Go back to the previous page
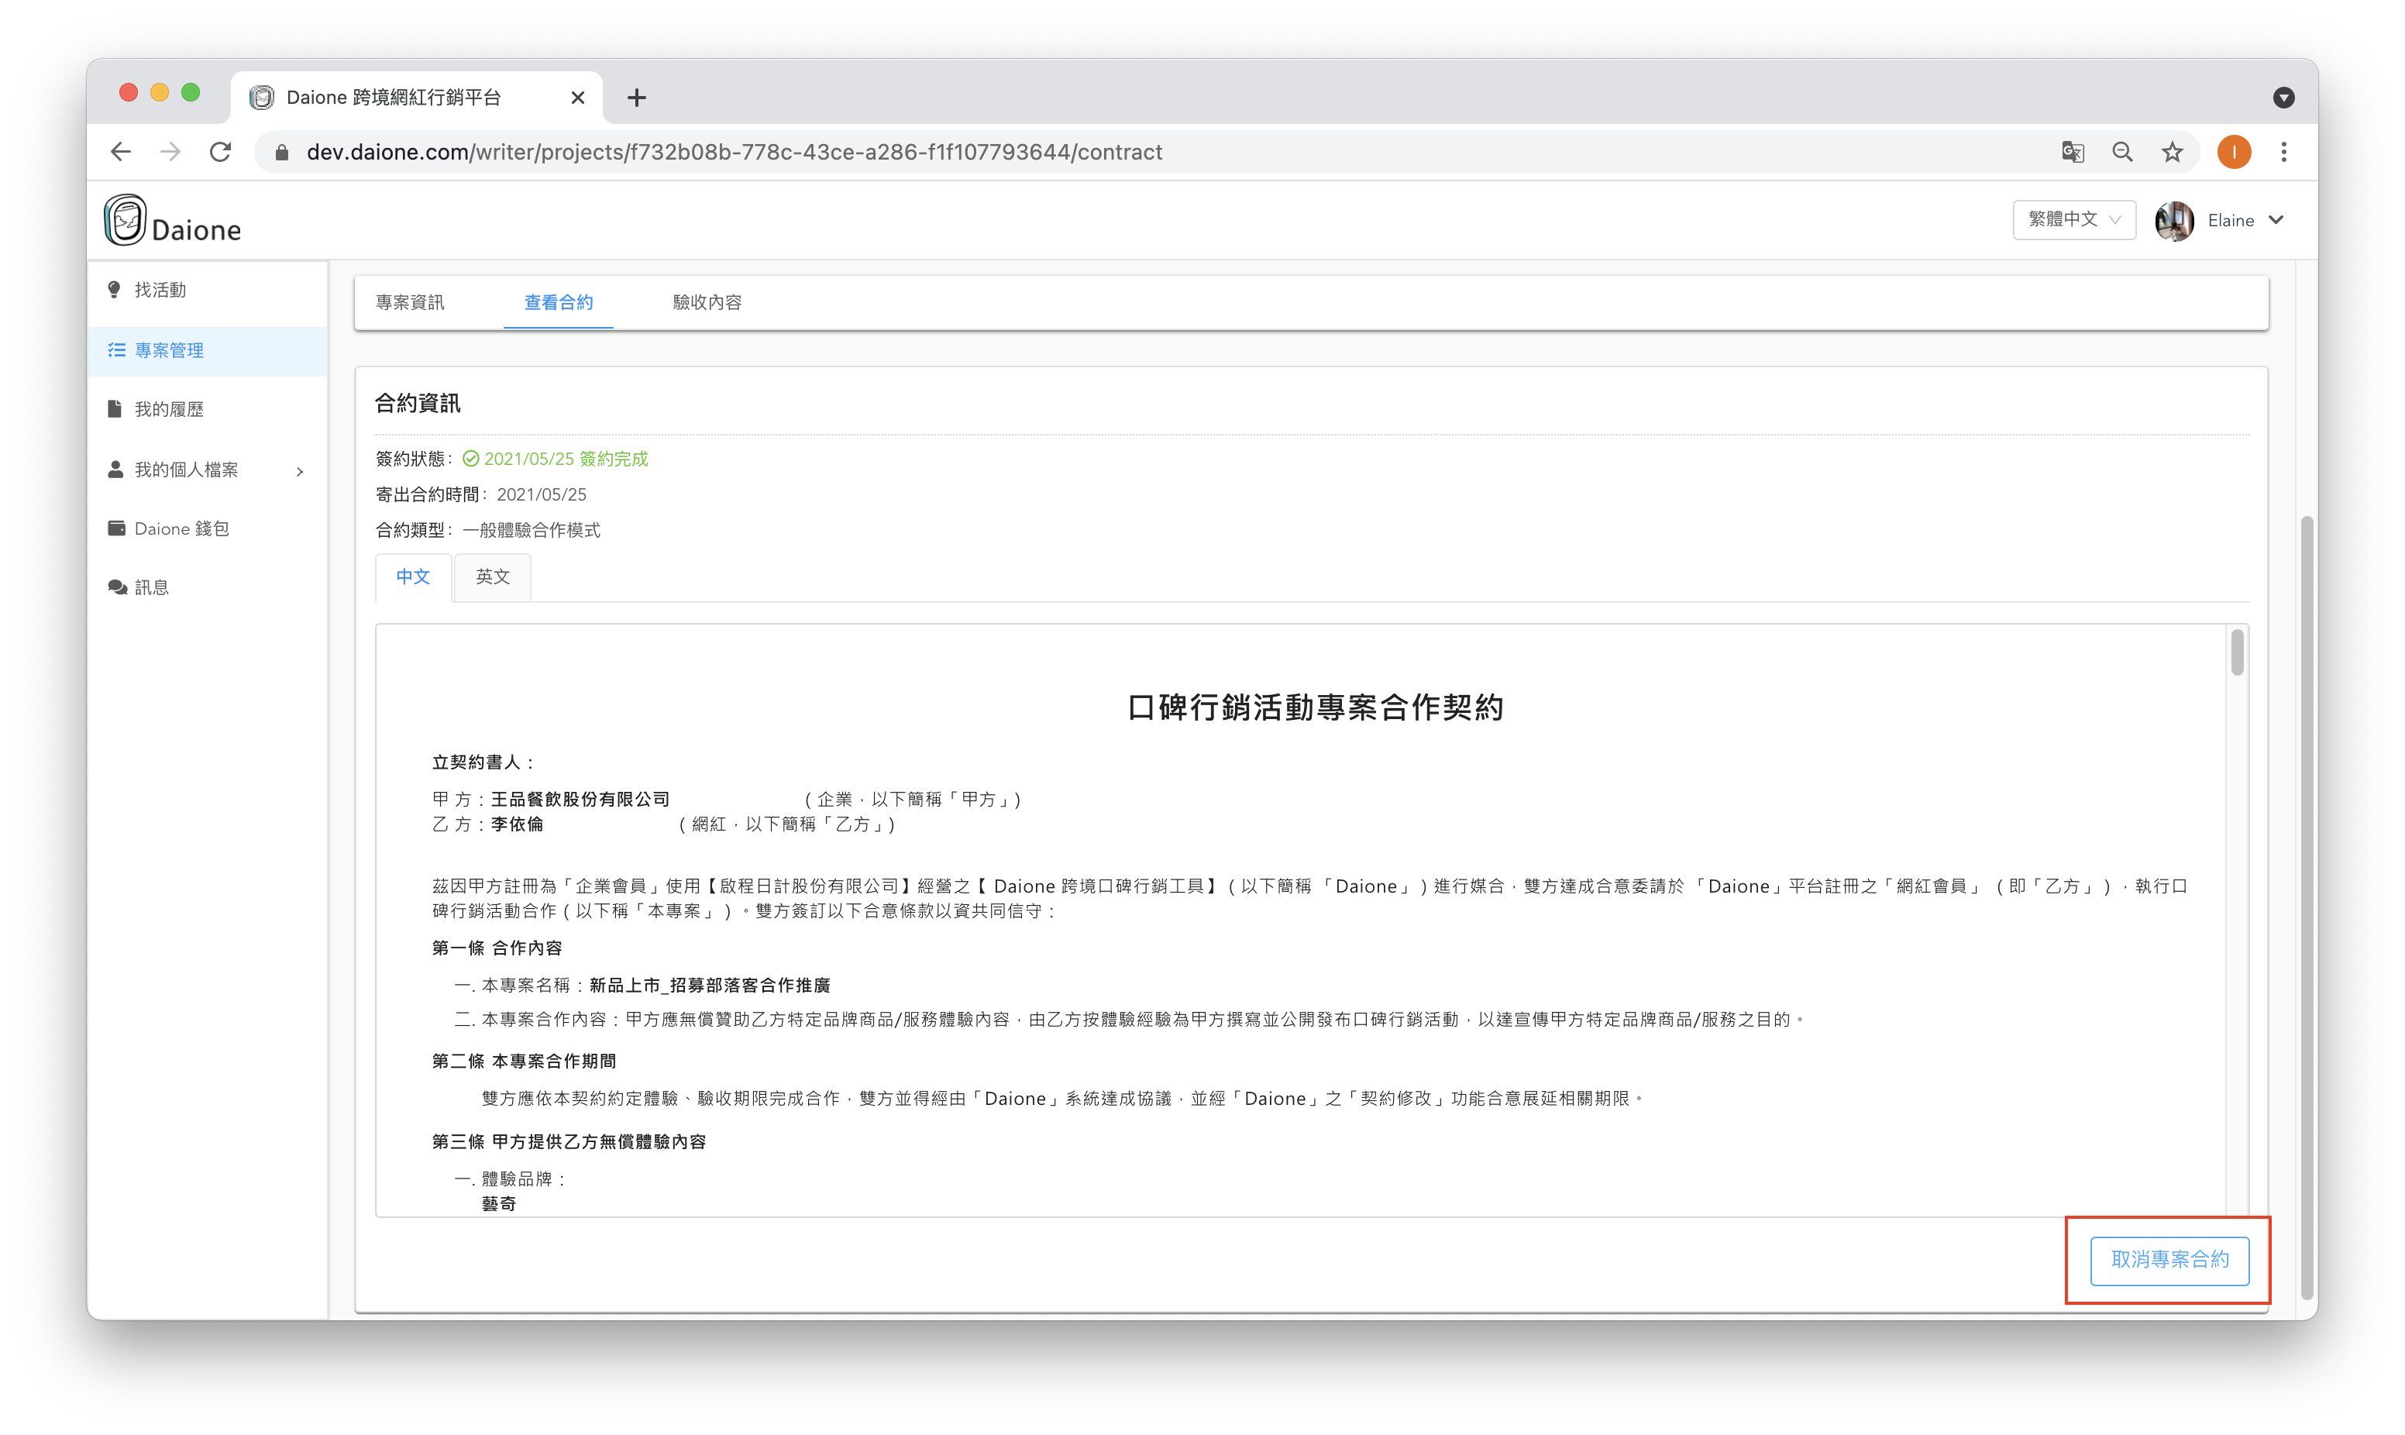The height and width of the screenshot is (1435, 2405). click(x=121, y=152)
